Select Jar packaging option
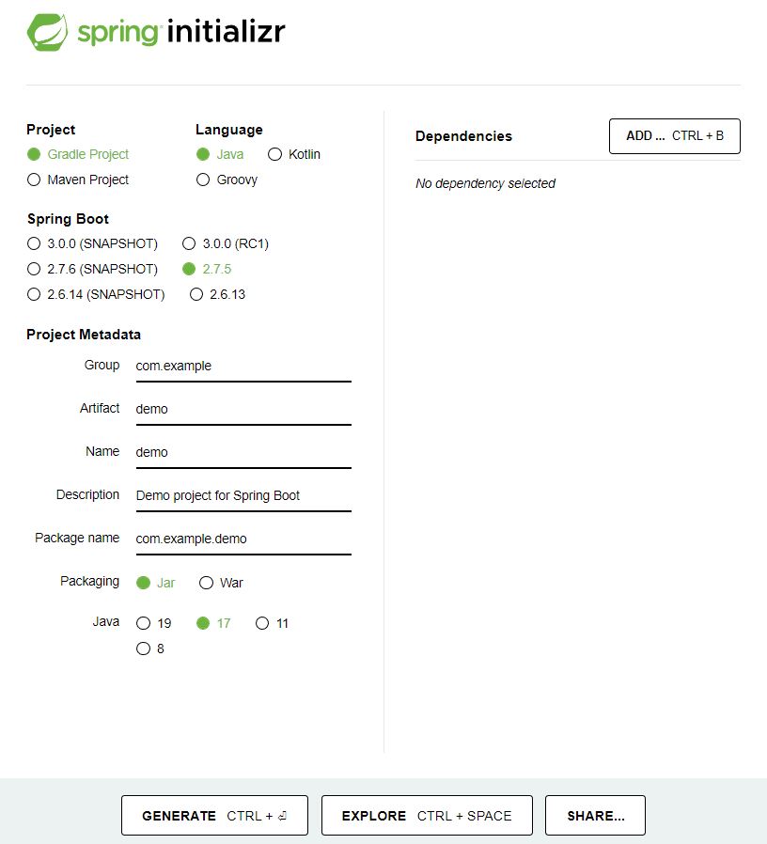Image resolution: width=767 pixels, height=844 pixels. click(x=143, y=583)
